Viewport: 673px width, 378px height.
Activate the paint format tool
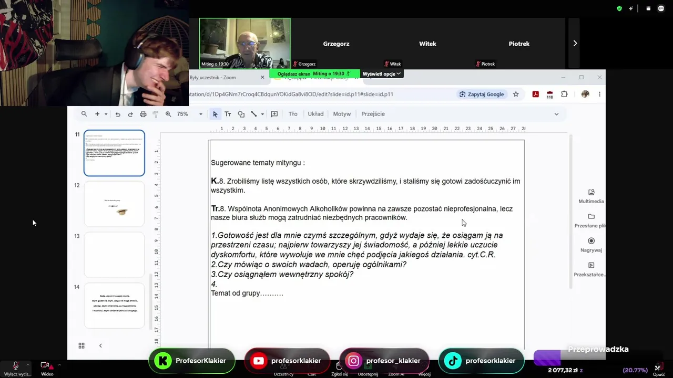click(x=156, y=114)
